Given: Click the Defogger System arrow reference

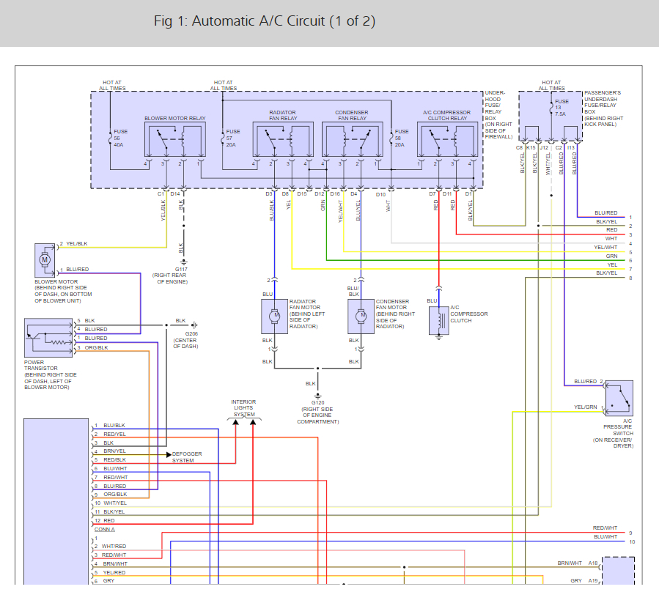Looking at the screenshot, I should pos(169,454).
